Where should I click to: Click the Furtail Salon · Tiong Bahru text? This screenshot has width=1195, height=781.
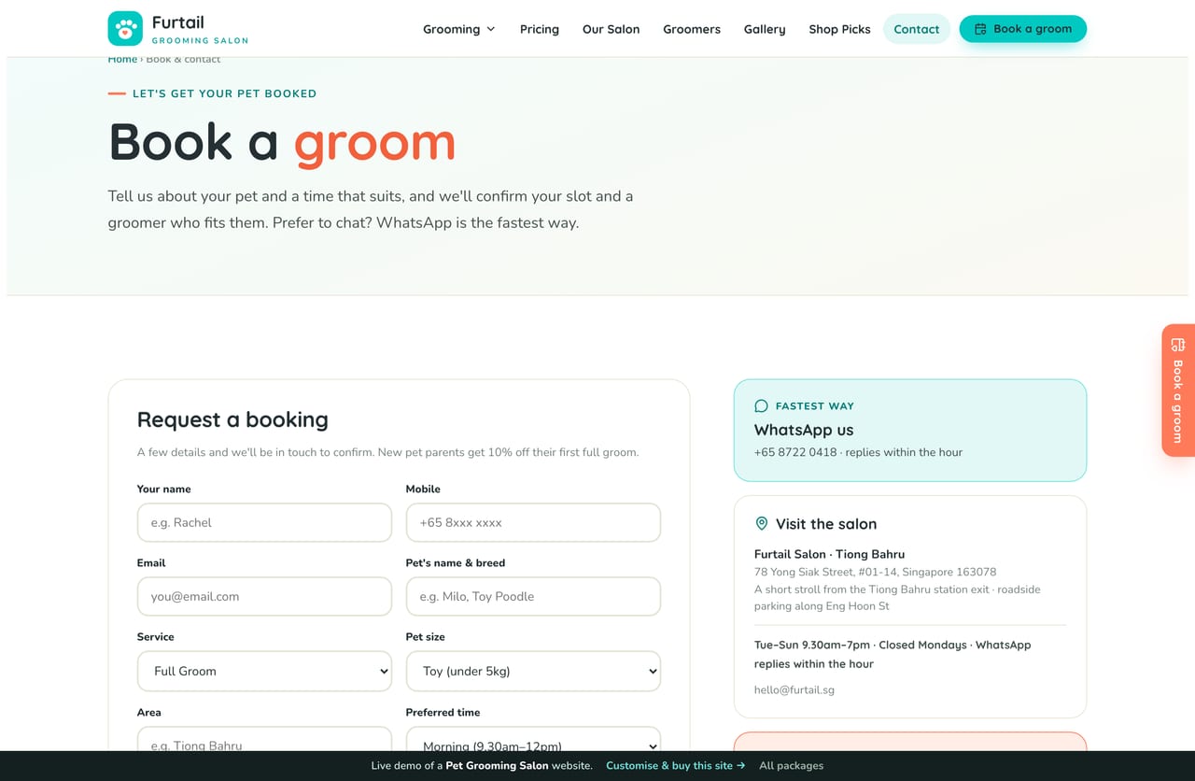tap(829, 554)
